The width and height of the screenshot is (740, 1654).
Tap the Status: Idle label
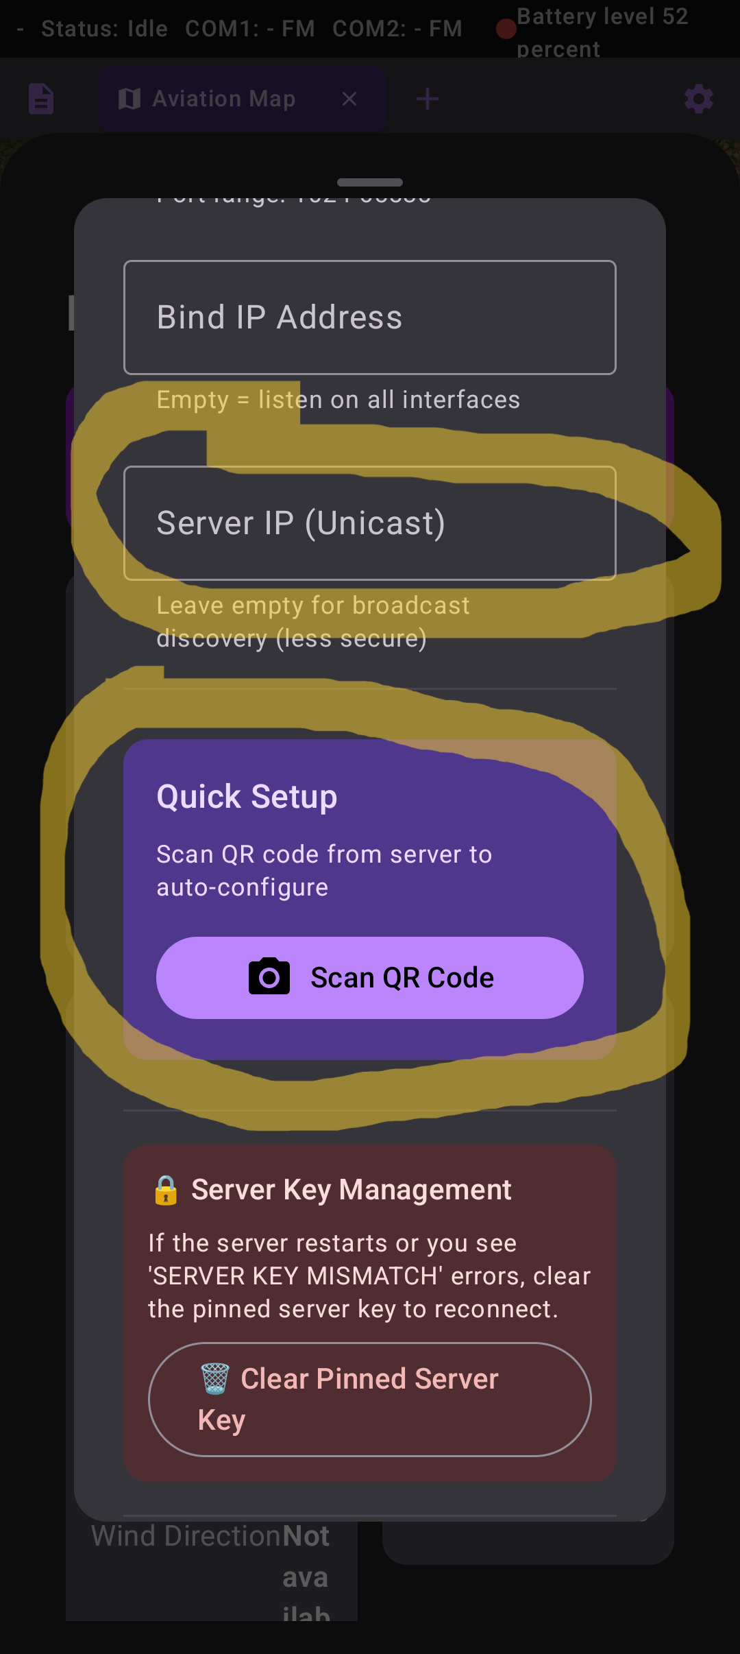click(x=104, y=29)
